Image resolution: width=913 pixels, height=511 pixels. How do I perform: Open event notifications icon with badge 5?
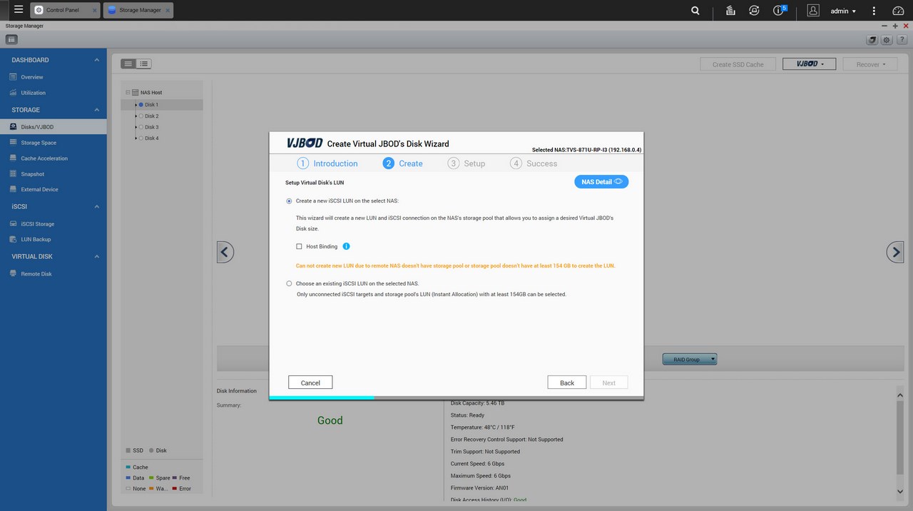(x=779, y=11)
